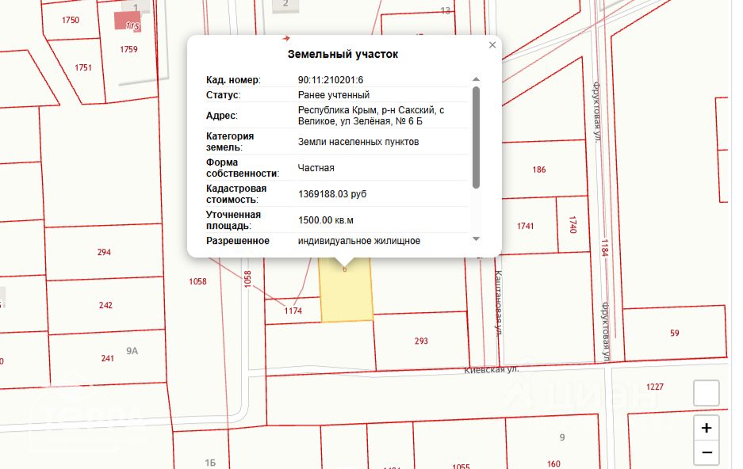Screen dimensions: 743x469
Task: Click the 9А building label
Action: click(132, 351)
